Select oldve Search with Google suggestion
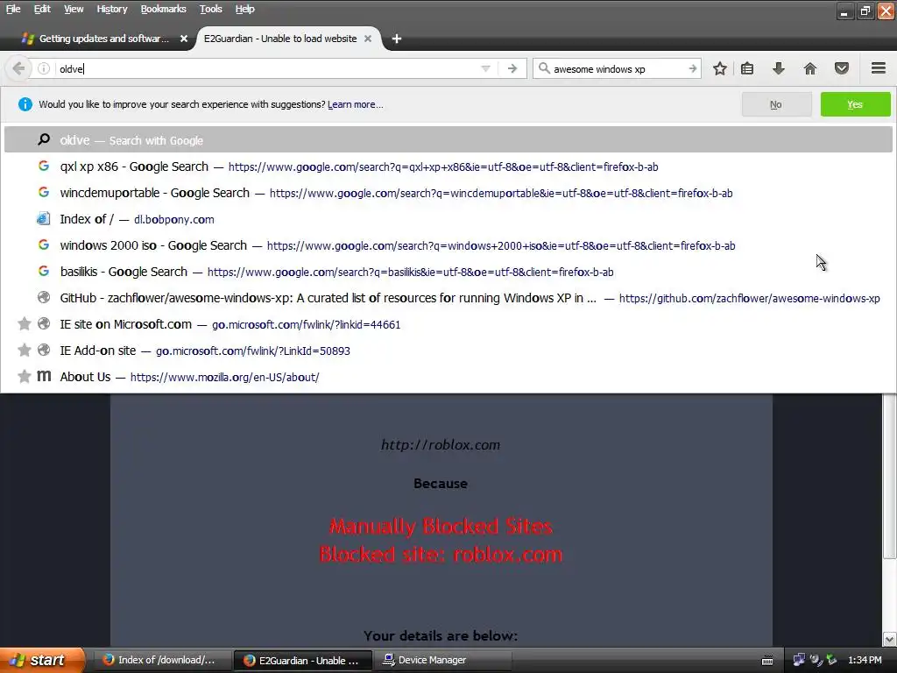Screen dimensions: 897x673 tap(448, 140)
